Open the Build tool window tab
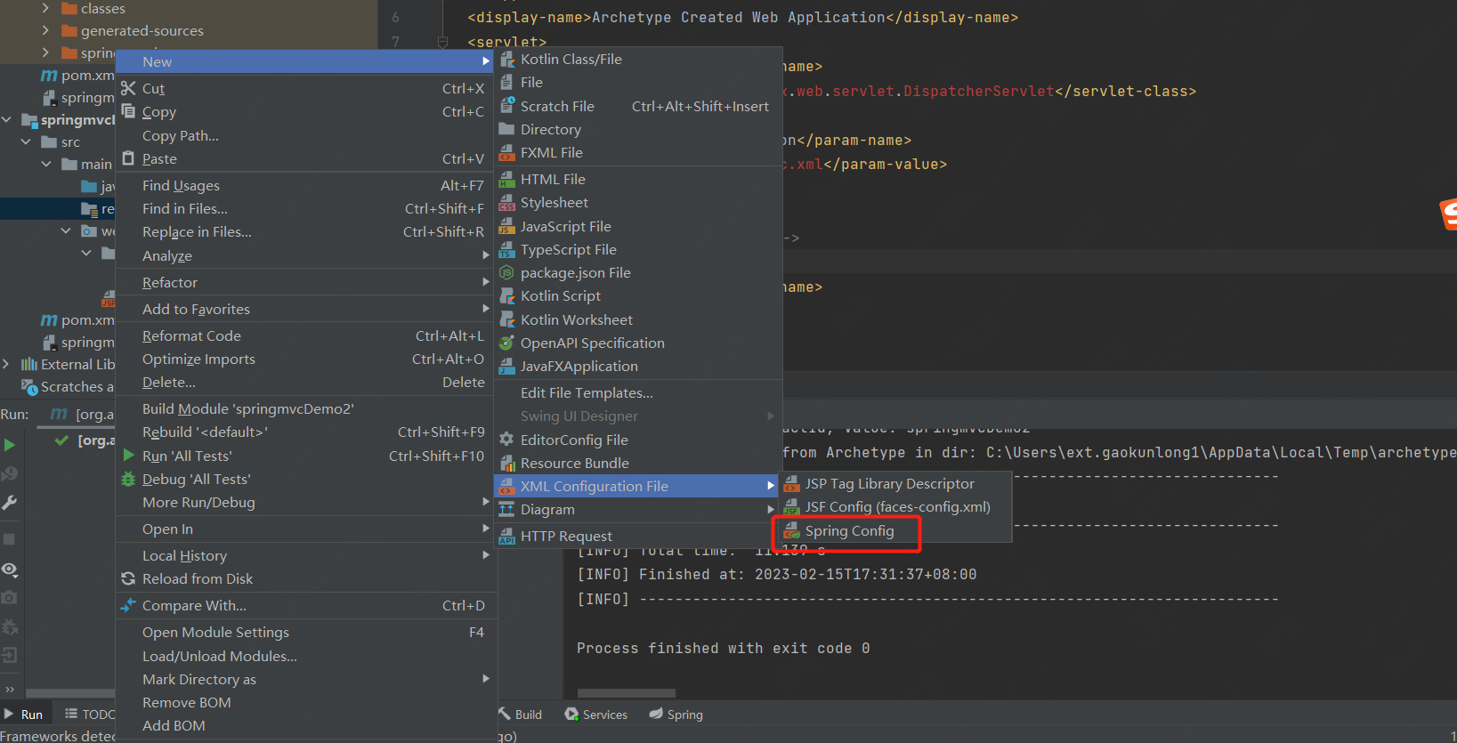 (x=521, y=715)
